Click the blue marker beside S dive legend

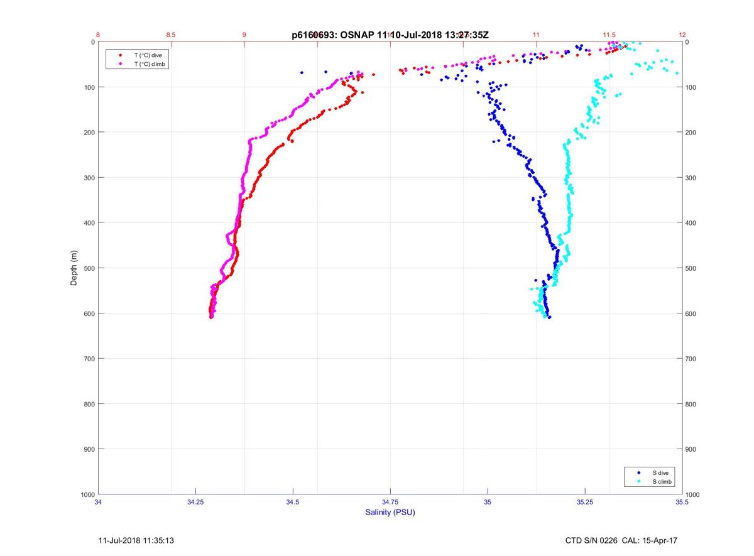(x=639, y=472)
